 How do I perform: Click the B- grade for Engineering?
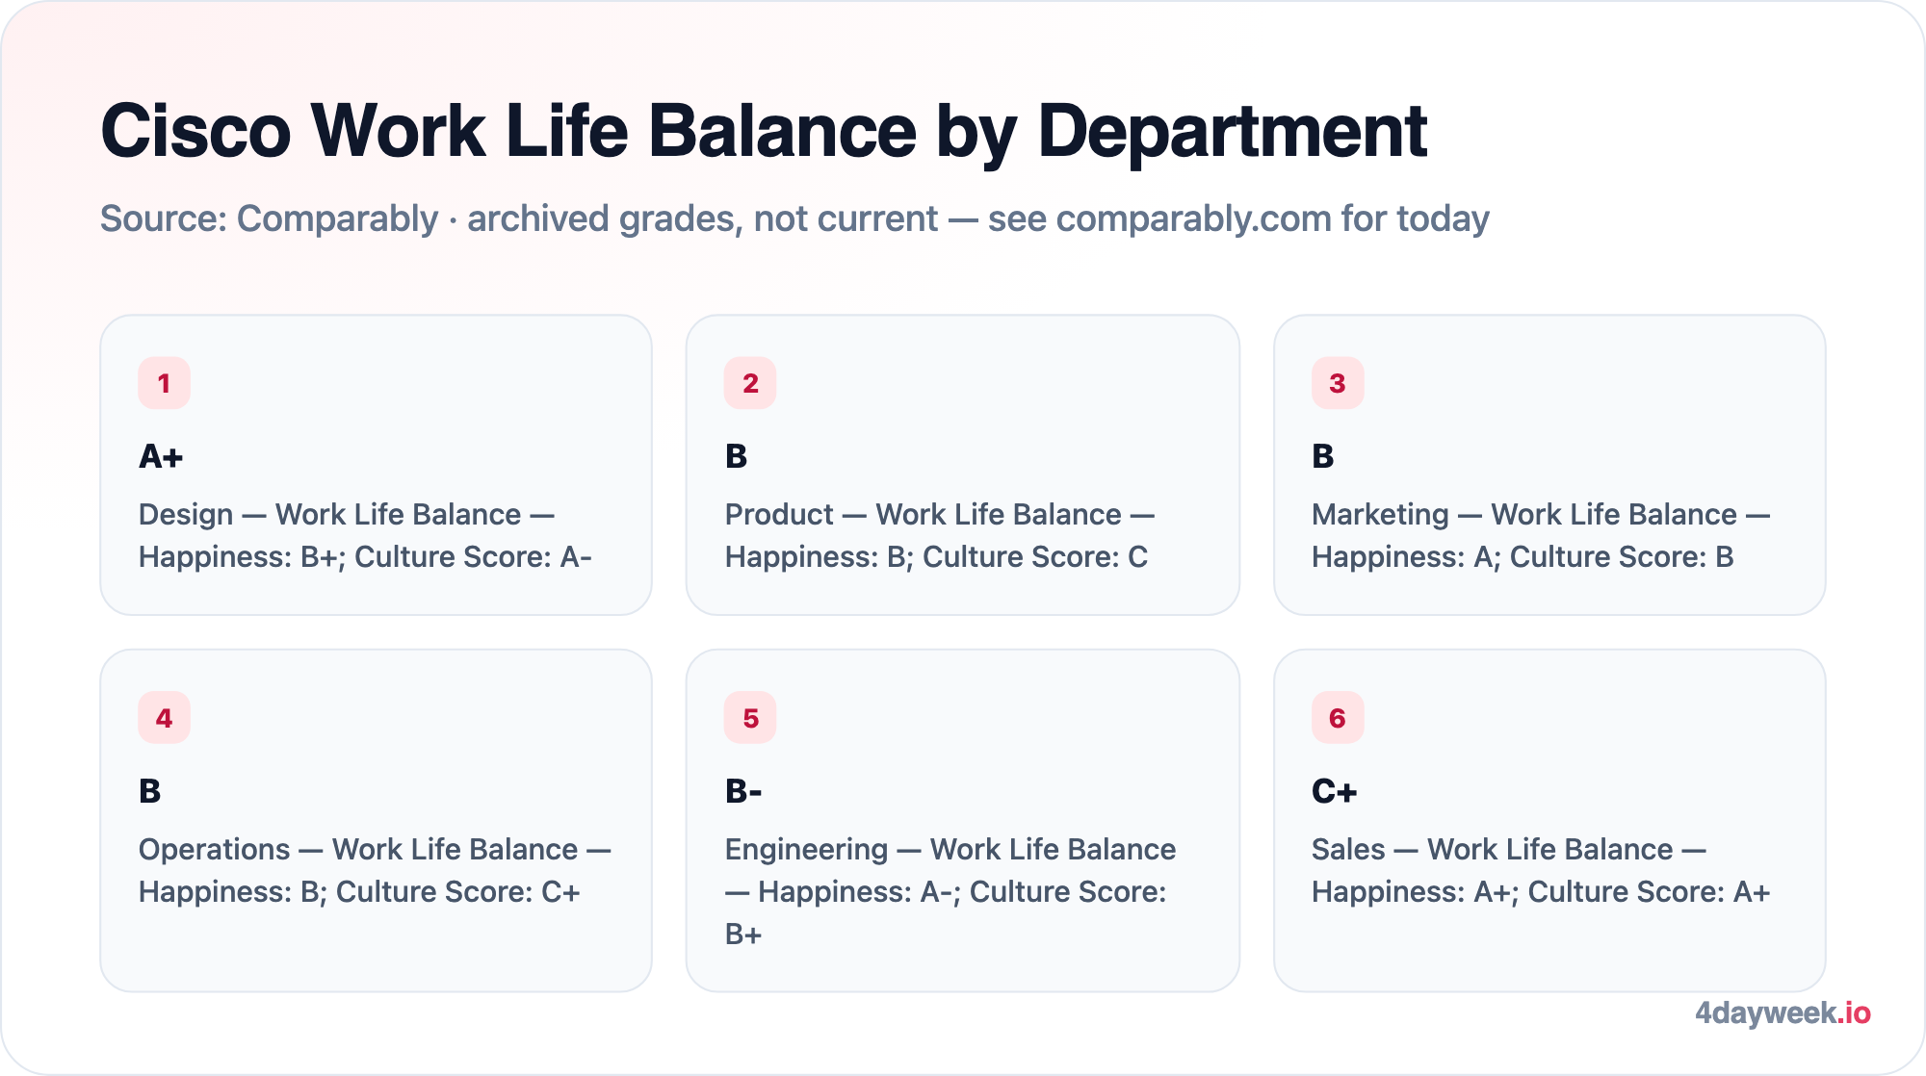tap(743, 791)
